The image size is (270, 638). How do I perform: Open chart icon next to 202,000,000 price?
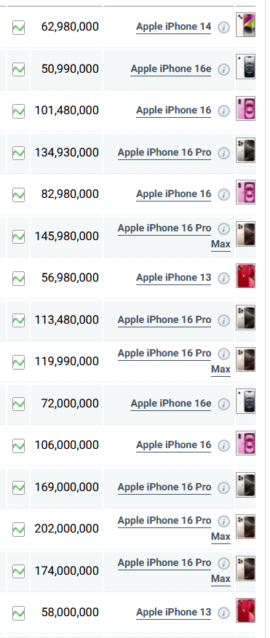click(18, 530)
